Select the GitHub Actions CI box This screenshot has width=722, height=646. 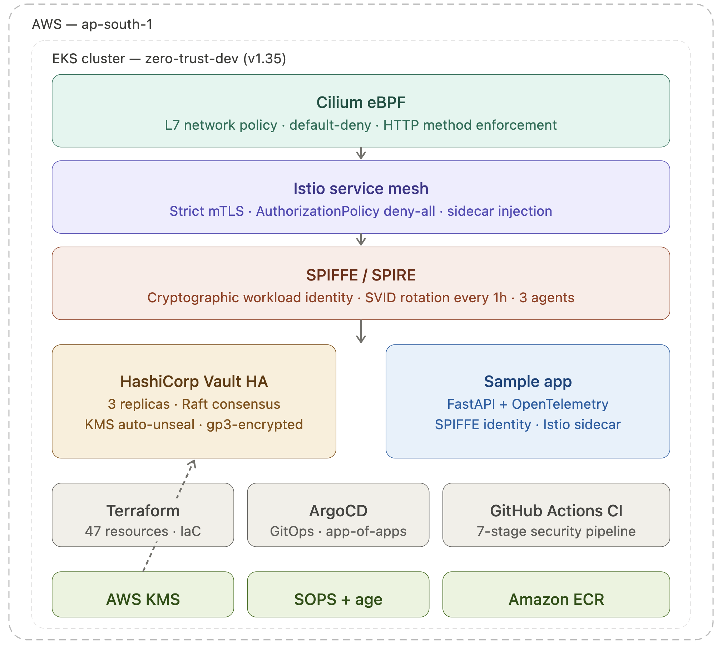tap(556, 515)
